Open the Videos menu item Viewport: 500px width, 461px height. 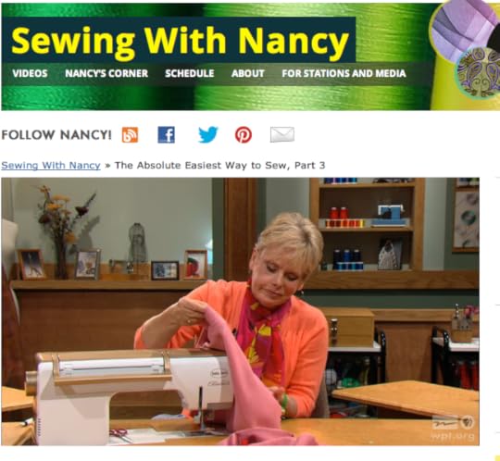tap(30, 73)
